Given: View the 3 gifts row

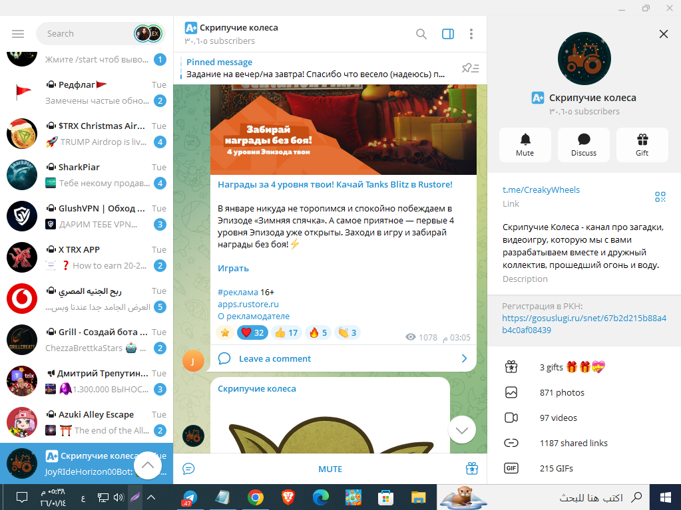Looking at the screenshot, I should [x=584, y=367].
